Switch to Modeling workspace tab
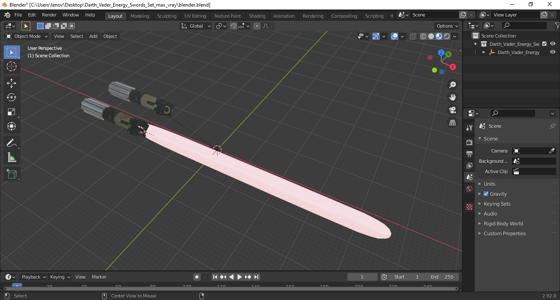Image resolution: width=560 pixels, height=300 pixels. click(140, 16)
